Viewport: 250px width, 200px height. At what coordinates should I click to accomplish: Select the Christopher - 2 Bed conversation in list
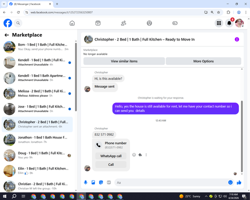coord(37,124)
